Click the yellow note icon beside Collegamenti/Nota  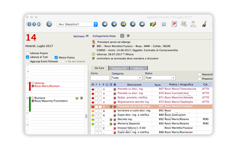pos(128,36)
